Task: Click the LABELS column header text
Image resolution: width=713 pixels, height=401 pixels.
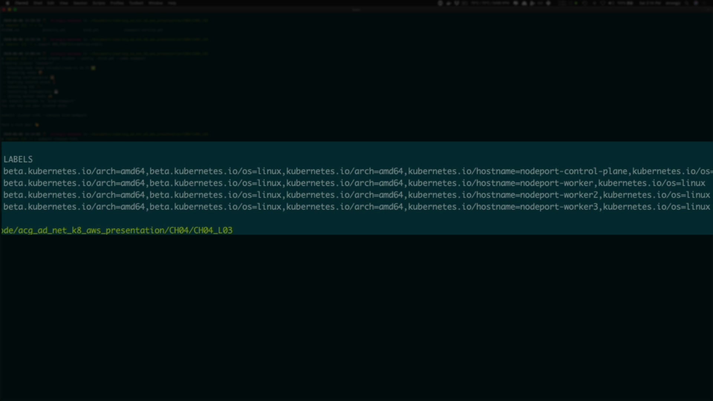Action: pos(18,159)
